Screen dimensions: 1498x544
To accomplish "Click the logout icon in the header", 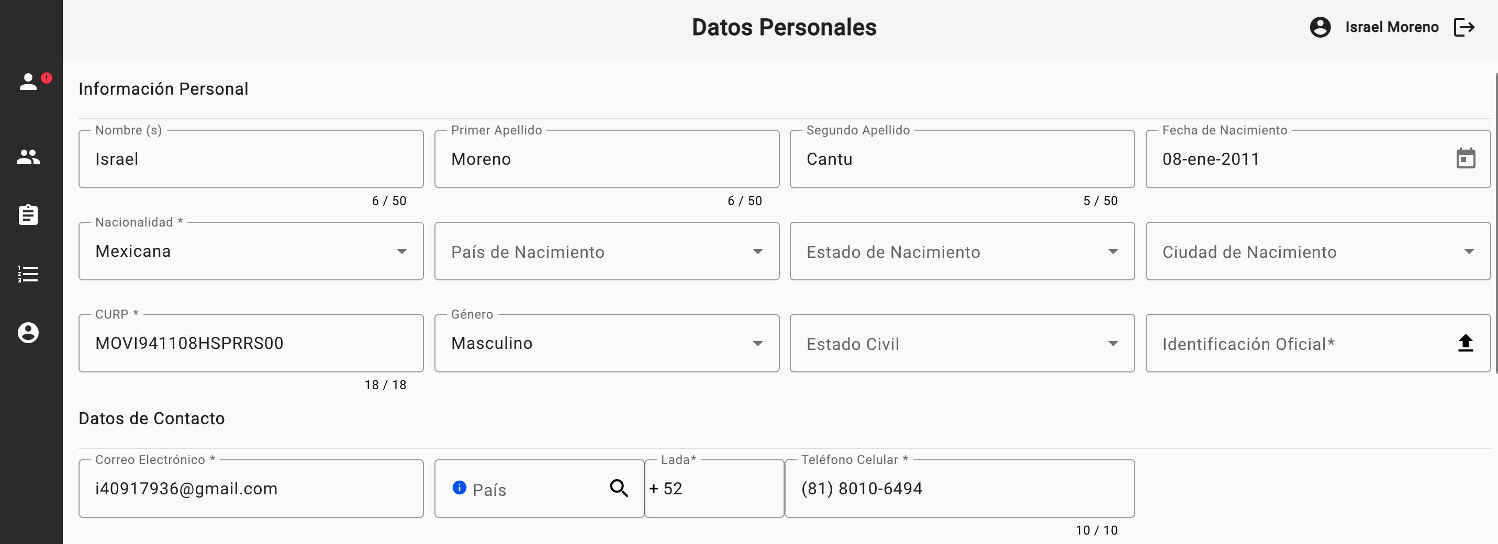I will click(x=1463, y=27).
